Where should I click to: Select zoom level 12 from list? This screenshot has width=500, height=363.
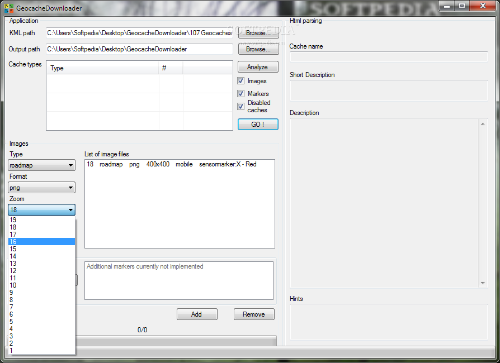pyautogui.click(x=42, y=271)
